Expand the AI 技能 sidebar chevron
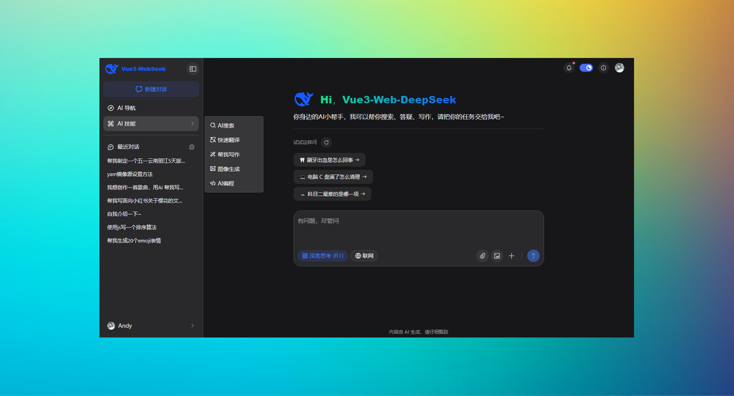Image resolution: width=734 pixels, height=396 pixels. click(x=193, y=123)
